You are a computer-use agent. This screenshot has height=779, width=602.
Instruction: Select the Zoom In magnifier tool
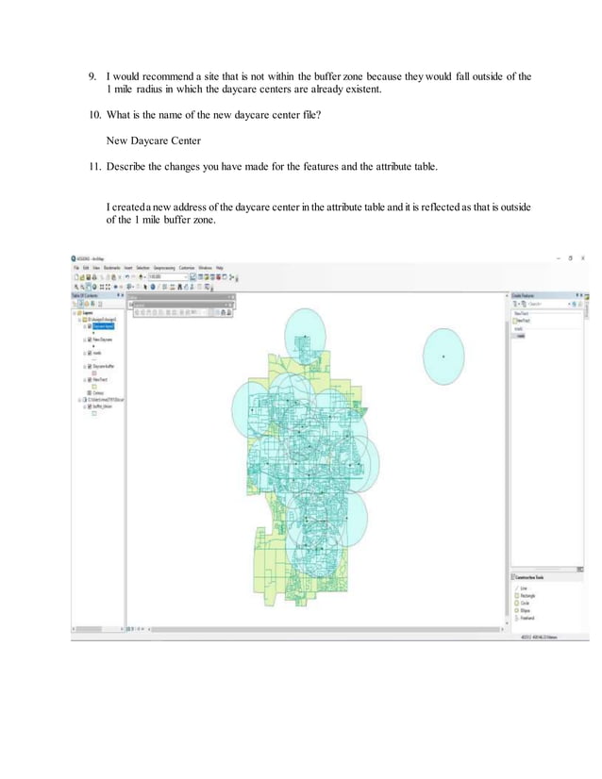tap(76, 287)
